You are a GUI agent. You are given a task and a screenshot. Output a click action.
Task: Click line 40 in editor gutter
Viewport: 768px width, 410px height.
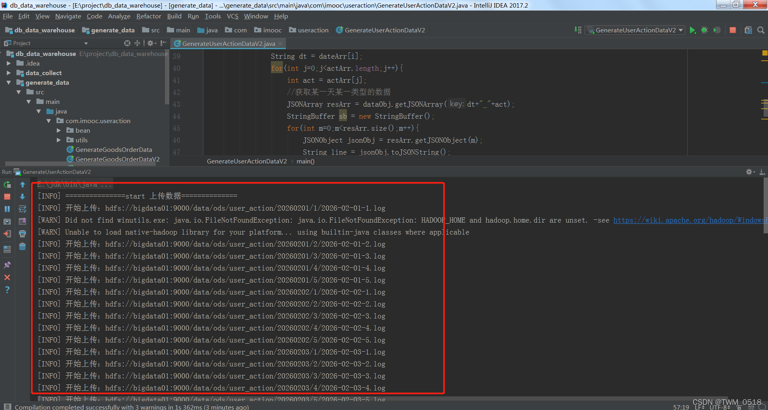(176, 68)
